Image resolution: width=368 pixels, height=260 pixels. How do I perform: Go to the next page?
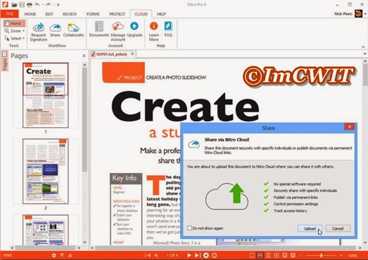189,255
